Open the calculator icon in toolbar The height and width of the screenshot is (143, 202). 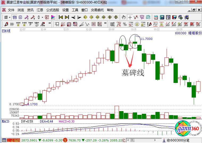(162, 17)
